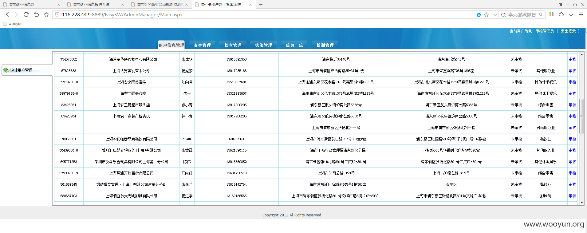Click the IE compatibility mode icon

[x=479, y=15]
